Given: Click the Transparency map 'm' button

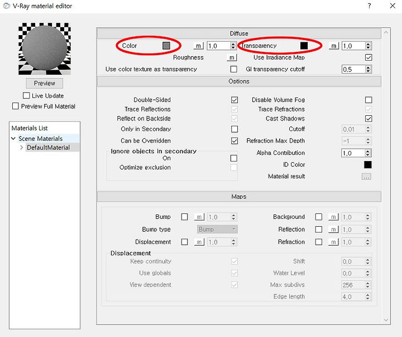Looking at the screenshot, I should 333,46.
